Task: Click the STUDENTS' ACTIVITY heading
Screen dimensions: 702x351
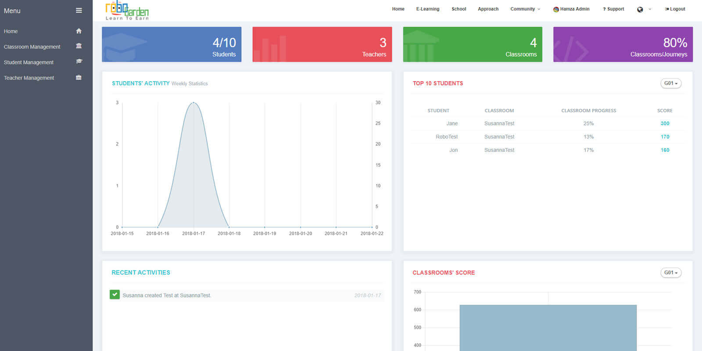Action: click(x=140, y=83)
